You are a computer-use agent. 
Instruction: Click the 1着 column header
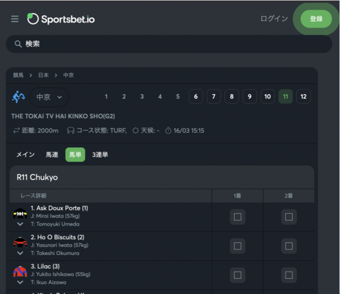click(x=237, y=196)
